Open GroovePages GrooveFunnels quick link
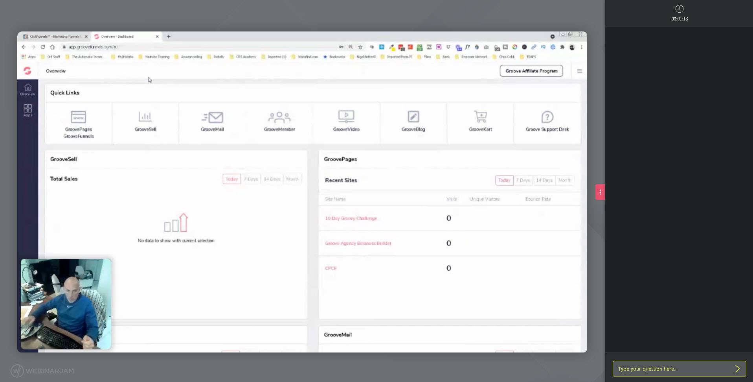This screenshot has width=753, height=382. coord(78,117)
